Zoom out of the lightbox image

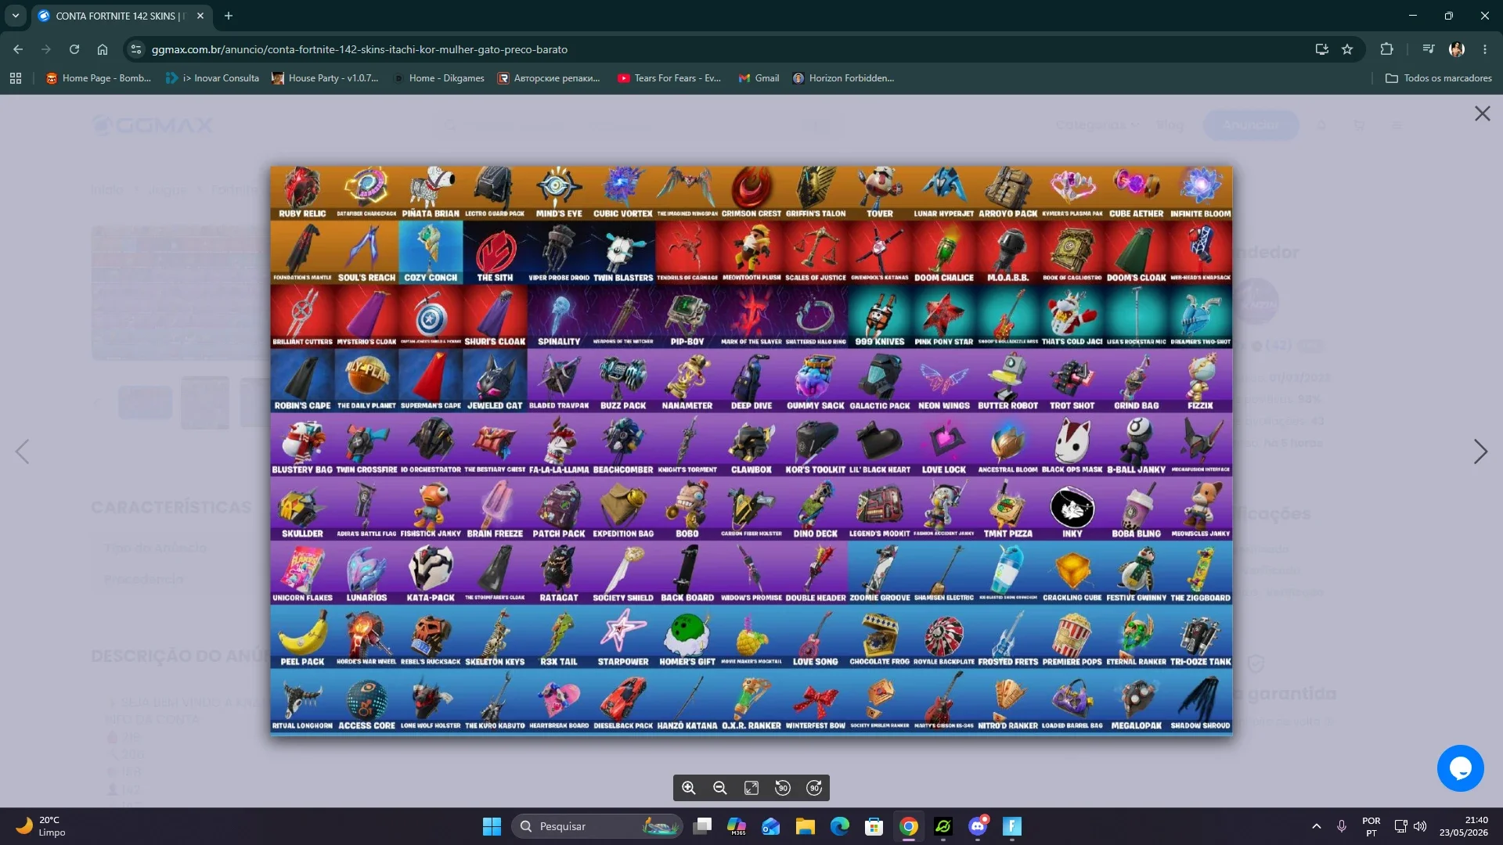pos(720,788)
